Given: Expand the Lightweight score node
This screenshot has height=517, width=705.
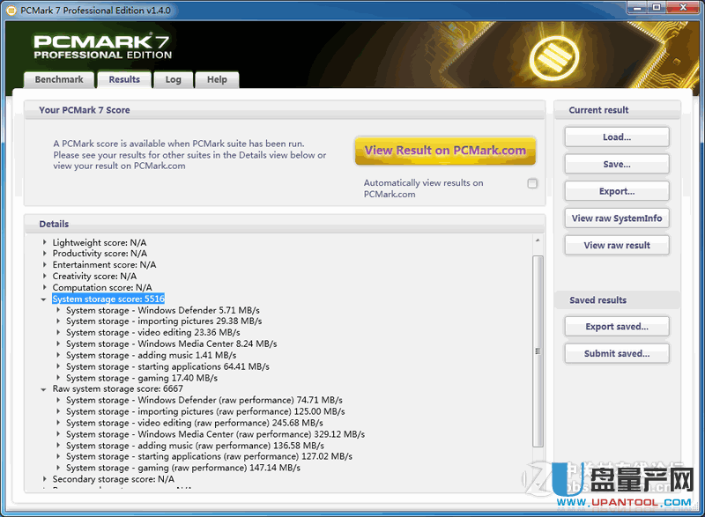Looking at the screenshot, I should point(44,242).
